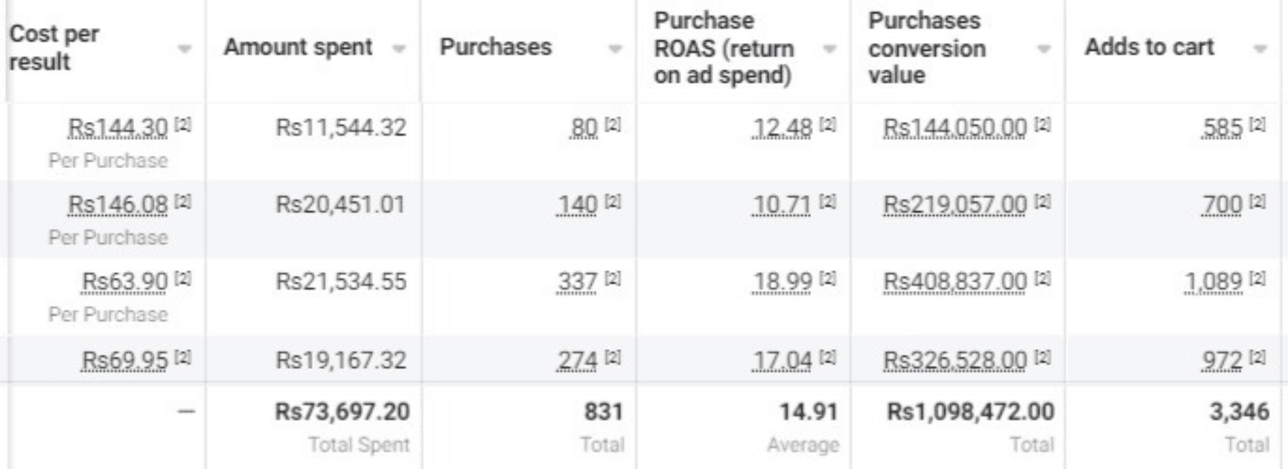
Task: Click the Rs144,050.00 conversion value link
Action: (955, 127)
